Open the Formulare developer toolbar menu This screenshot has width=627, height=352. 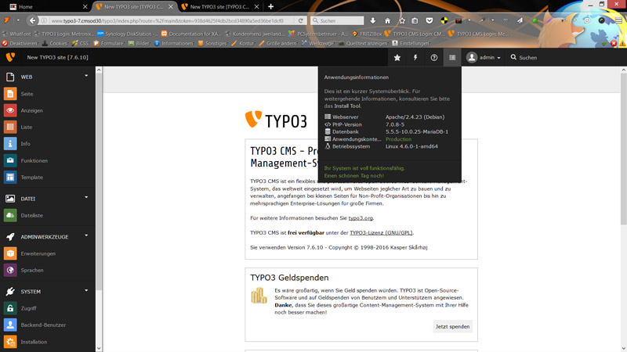click(x=109, y=43)
